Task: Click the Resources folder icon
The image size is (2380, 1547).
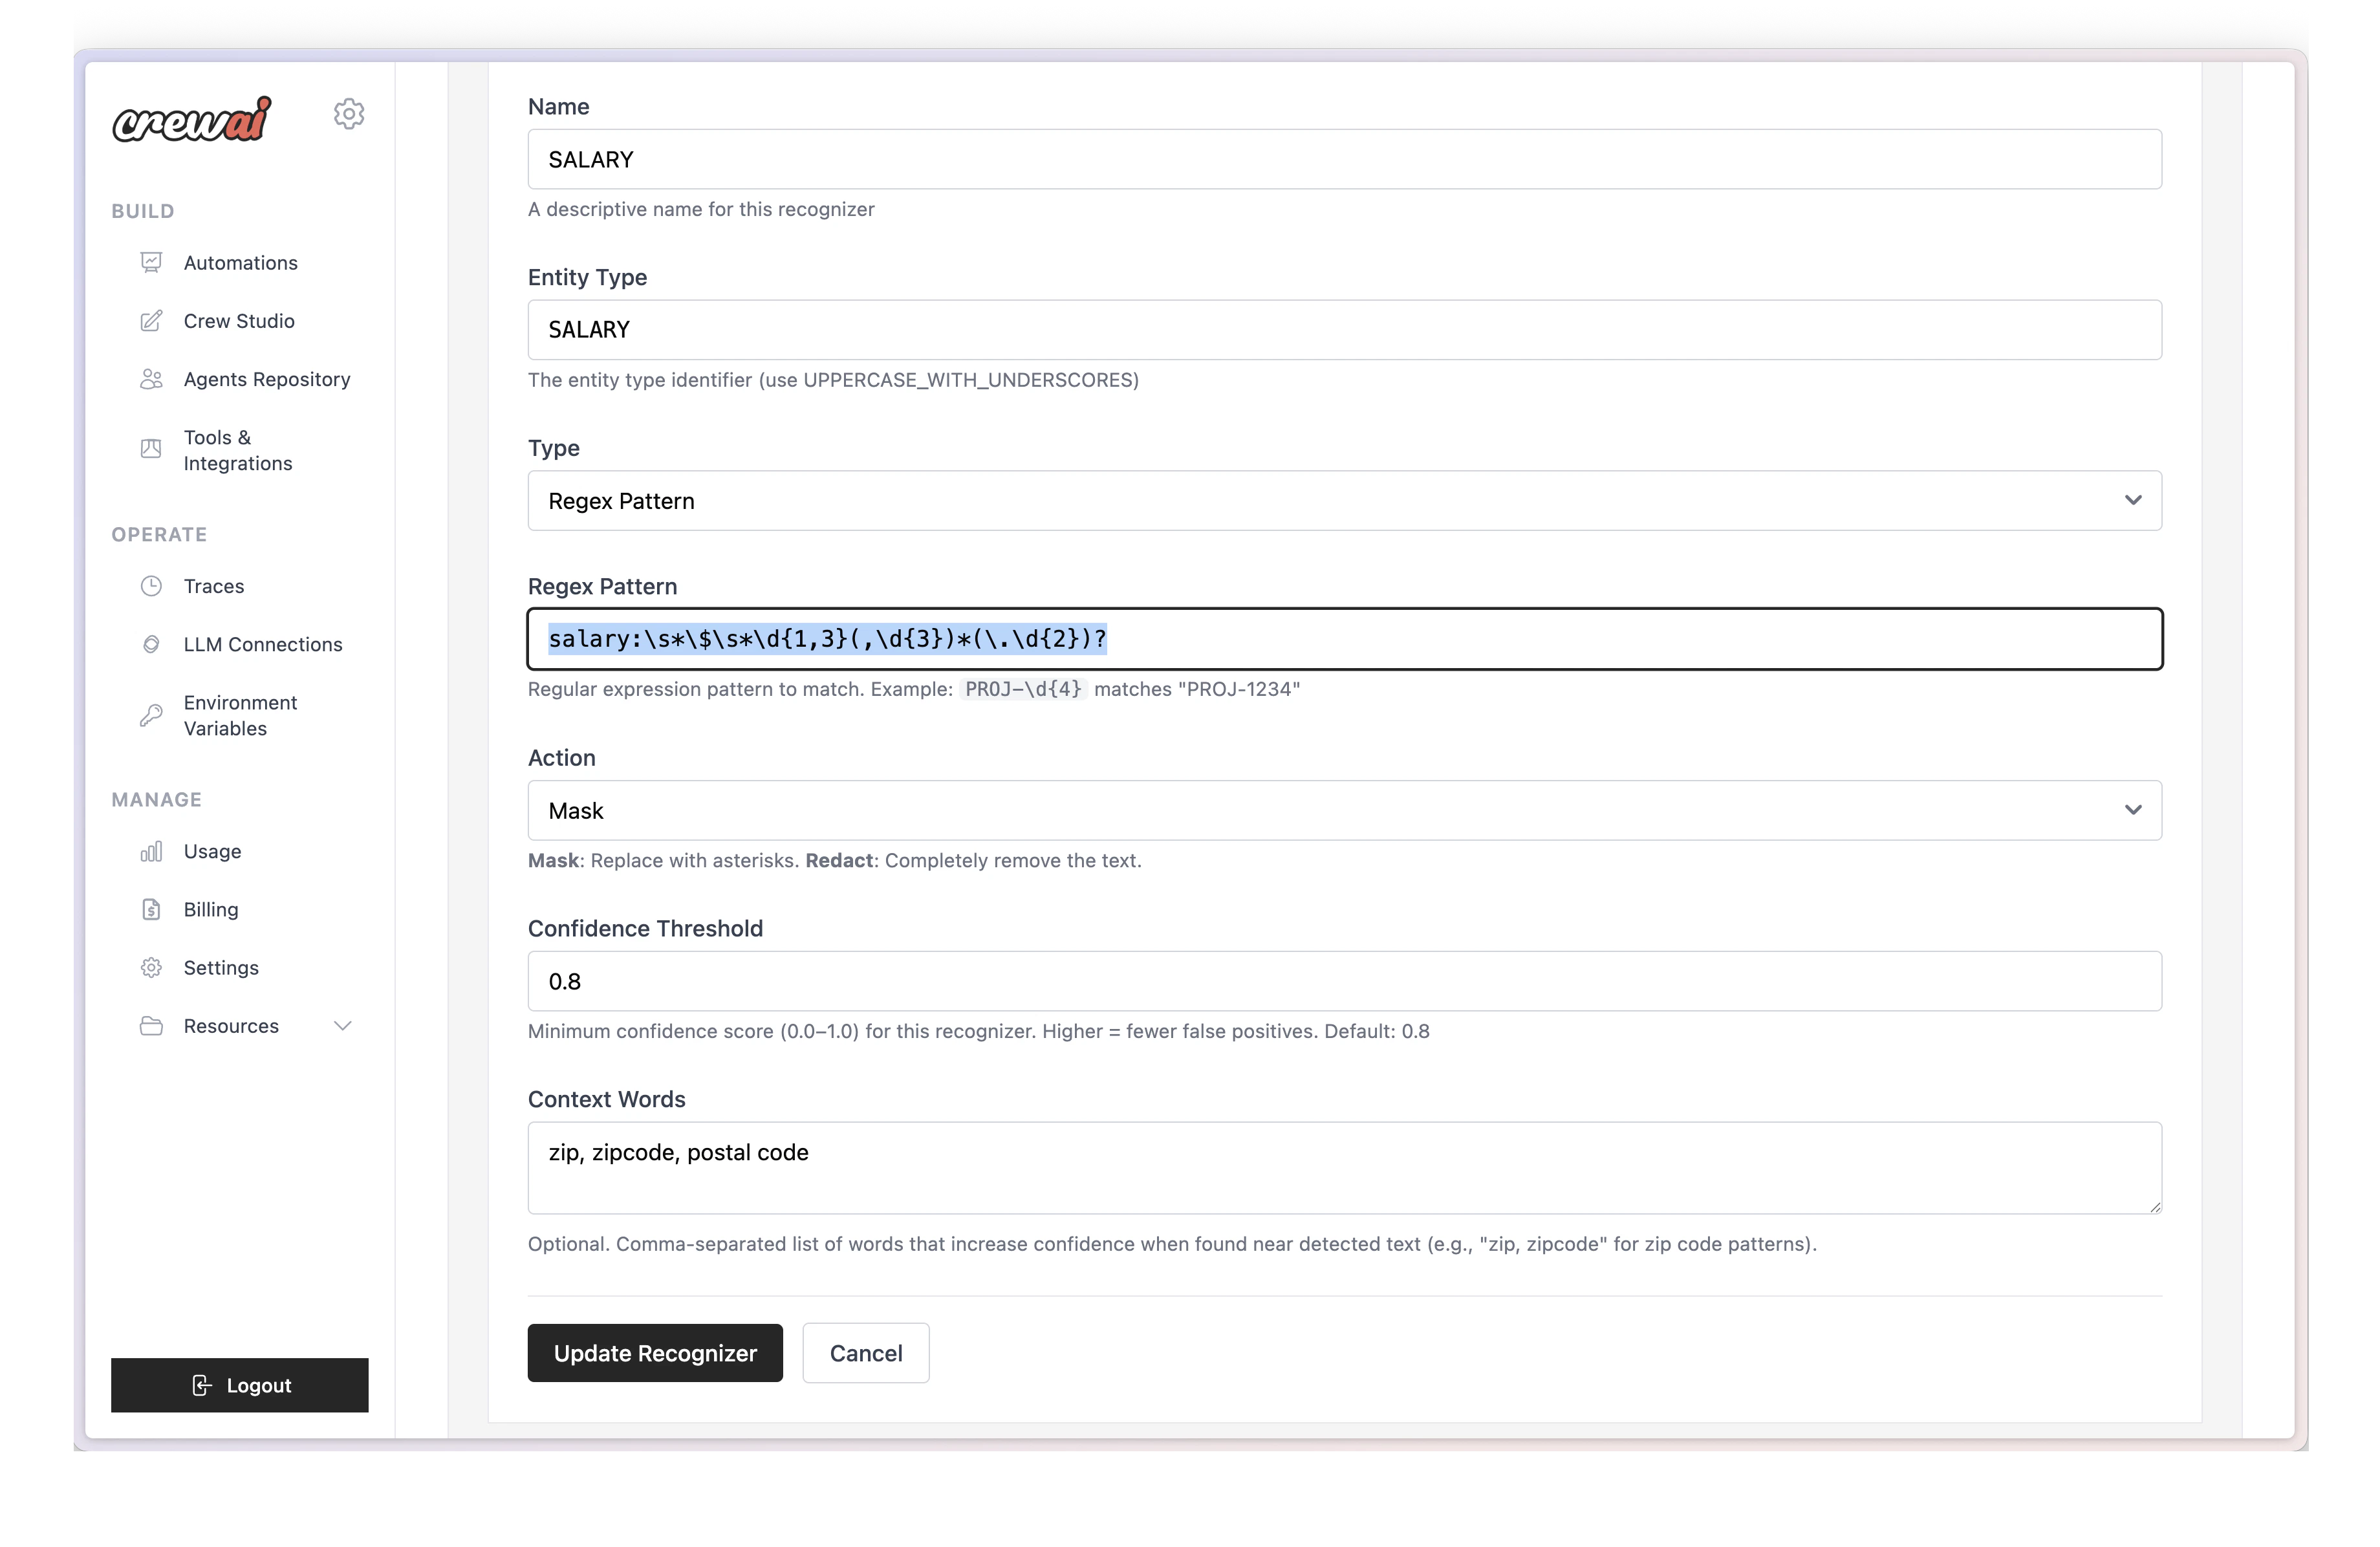Action: 151,1025
